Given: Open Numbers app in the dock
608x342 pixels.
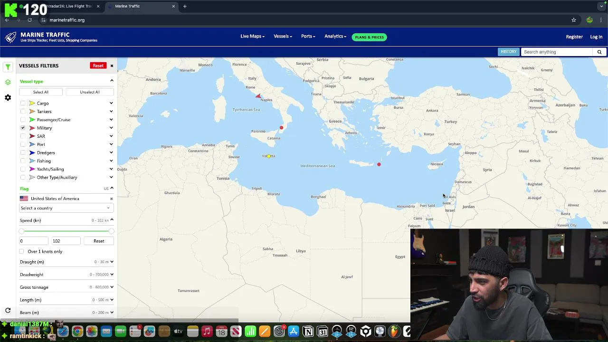Looking at the screenshot, I should pyautogui.click(x=250, y=332).
